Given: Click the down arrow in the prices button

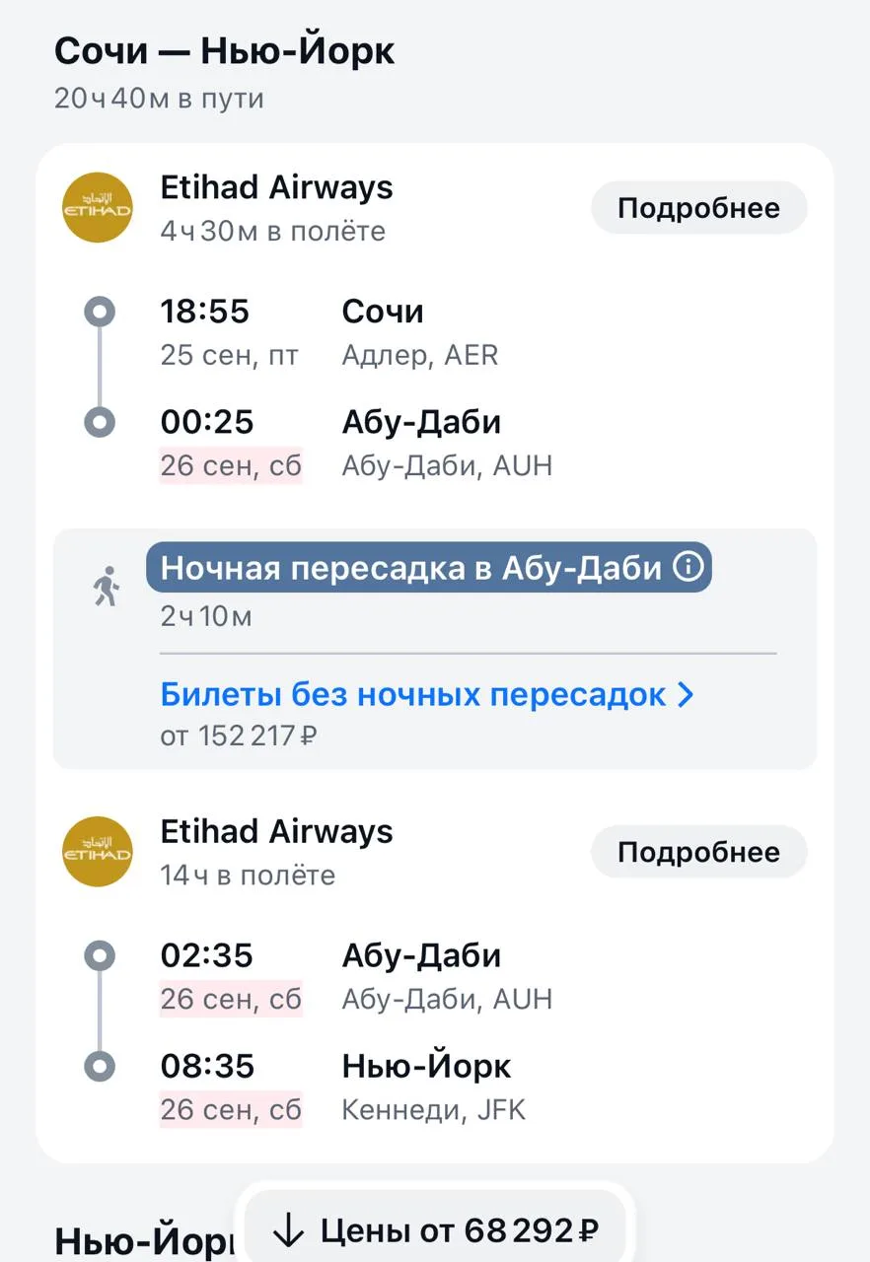Looking at the screenshot, I should 287,1229.
